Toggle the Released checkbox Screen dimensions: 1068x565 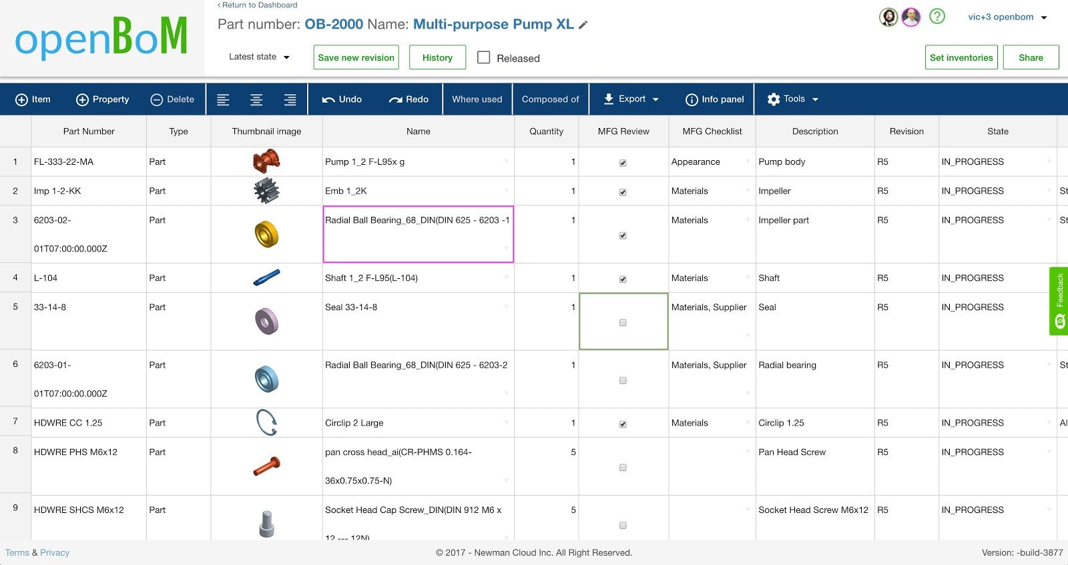pyautogui.click(x=484, y=57)
